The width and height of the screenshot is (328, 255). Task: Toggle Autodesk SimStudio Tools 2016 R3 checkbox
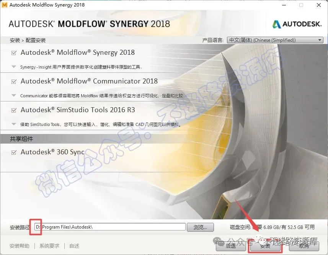coord(14,110)
